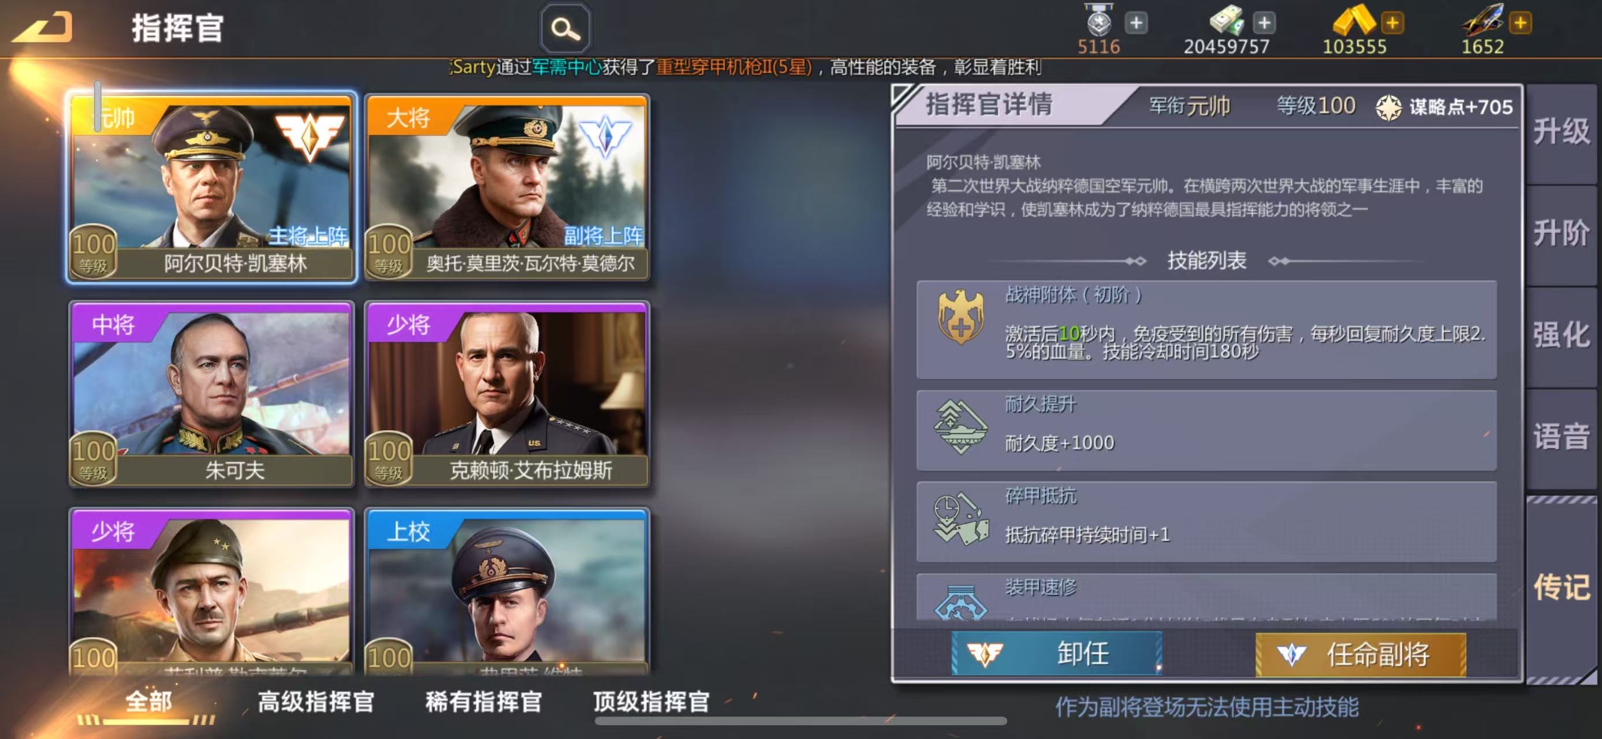Switch to the 全部 tab
This screenshot has width=1602, height=739.
point(148,701)
